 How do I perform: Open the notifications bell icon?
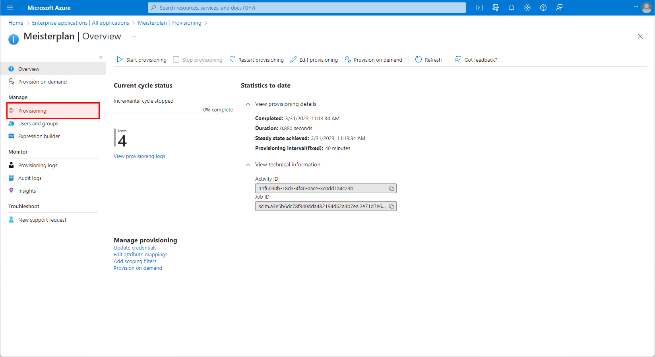pos(512,8)
